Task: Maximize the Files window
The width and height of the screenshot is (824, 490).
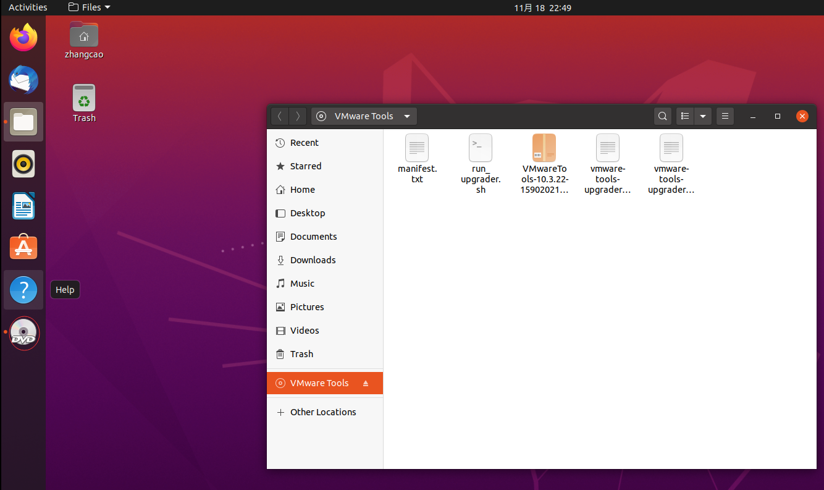Action: 778,116
